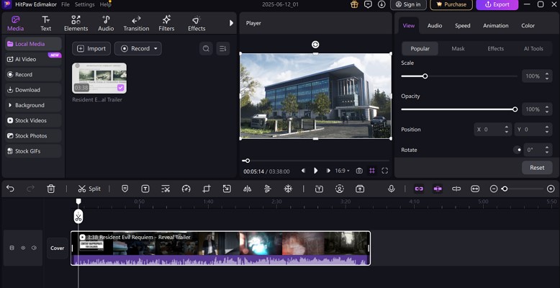Screen dimensions: 560x288
Task: Open the Effects library next to Filters
Action: [197, 24]
